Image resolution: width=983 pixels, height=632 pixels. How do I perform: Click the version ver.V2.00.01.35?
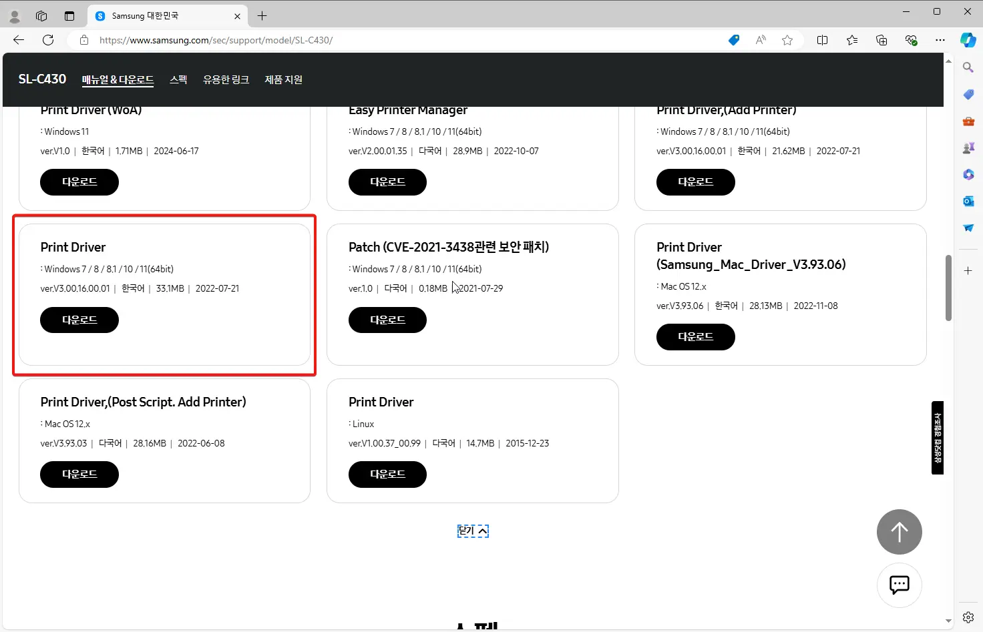[x=378, y=151]
